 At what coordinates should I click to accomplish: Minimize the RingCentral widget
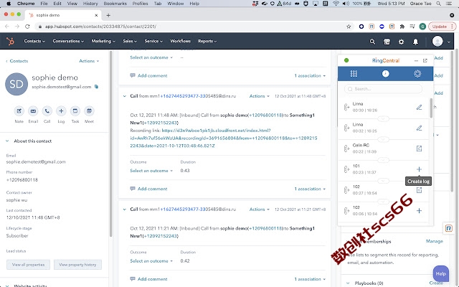(x=416, y=60)
